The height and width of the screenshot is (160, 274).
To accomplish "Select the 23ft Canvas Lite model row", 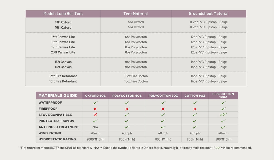I will [63, 52].
